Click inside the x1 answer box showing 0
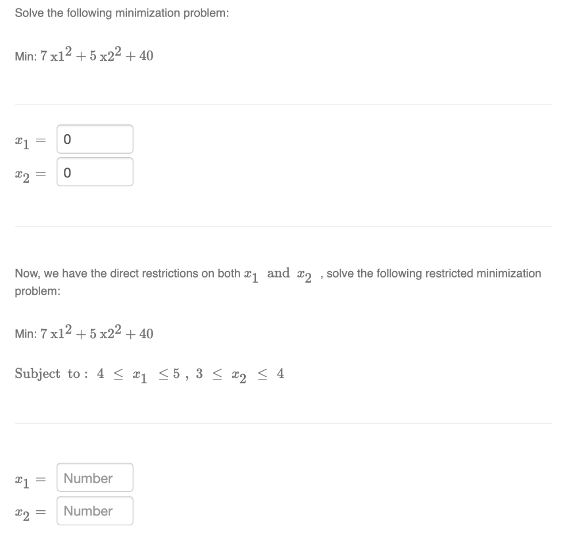Screen dimensions: 588x551 (94, 138)
